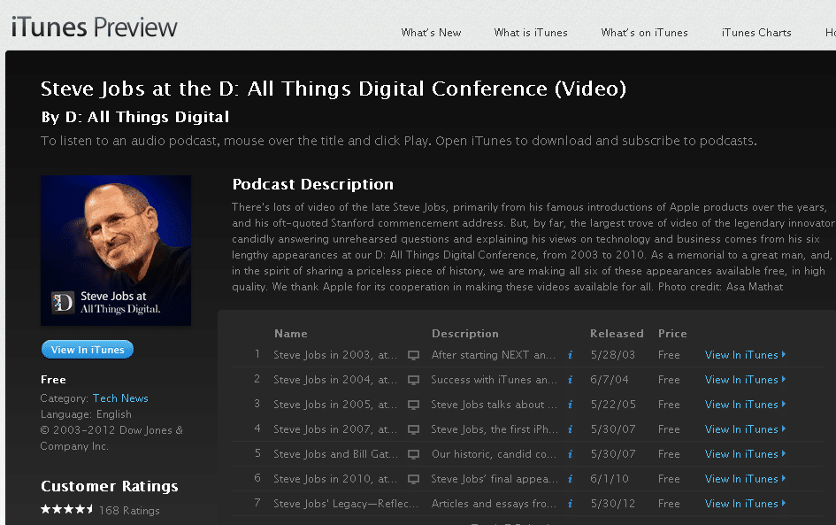Click the 5/22/05 release date
The width and height of the screenshot is (836, 525).
pyautogui.click(x=613, y=405)
